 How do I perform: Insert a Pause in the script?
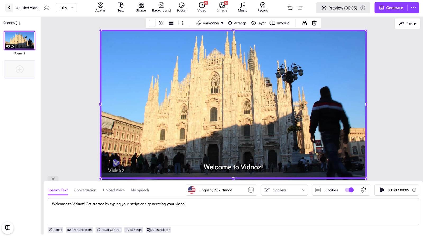56,230
